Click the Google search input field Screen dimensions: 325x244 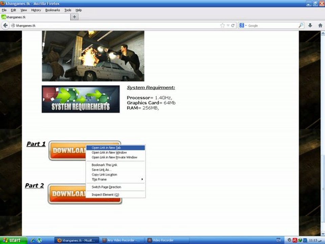(x=273, y=25)
